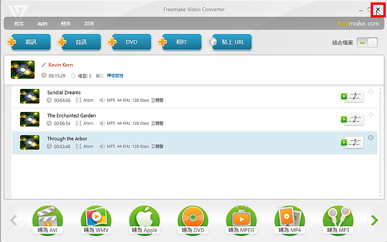The image size is (387, 242).
Task: Click the speaker icon in Sundial Dreams row
Action: [x=102, y=100]
